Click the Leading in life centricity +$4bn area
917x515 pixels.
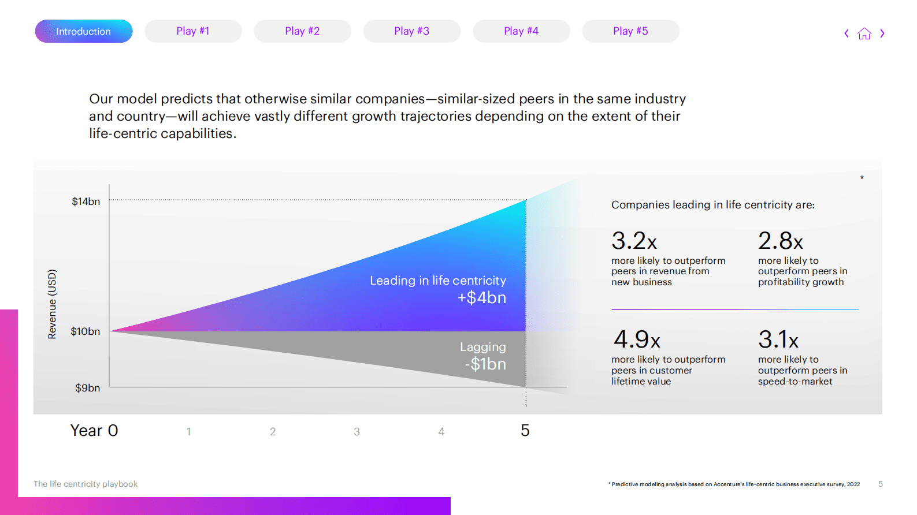pos(438,289)
